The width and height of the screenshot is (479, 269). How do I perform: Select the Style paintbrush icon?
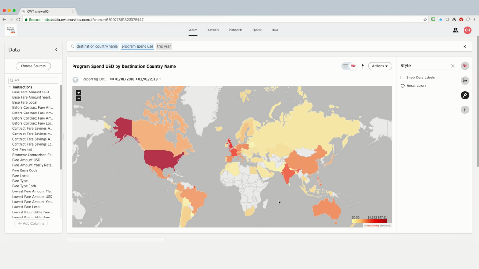coord(465,95)
